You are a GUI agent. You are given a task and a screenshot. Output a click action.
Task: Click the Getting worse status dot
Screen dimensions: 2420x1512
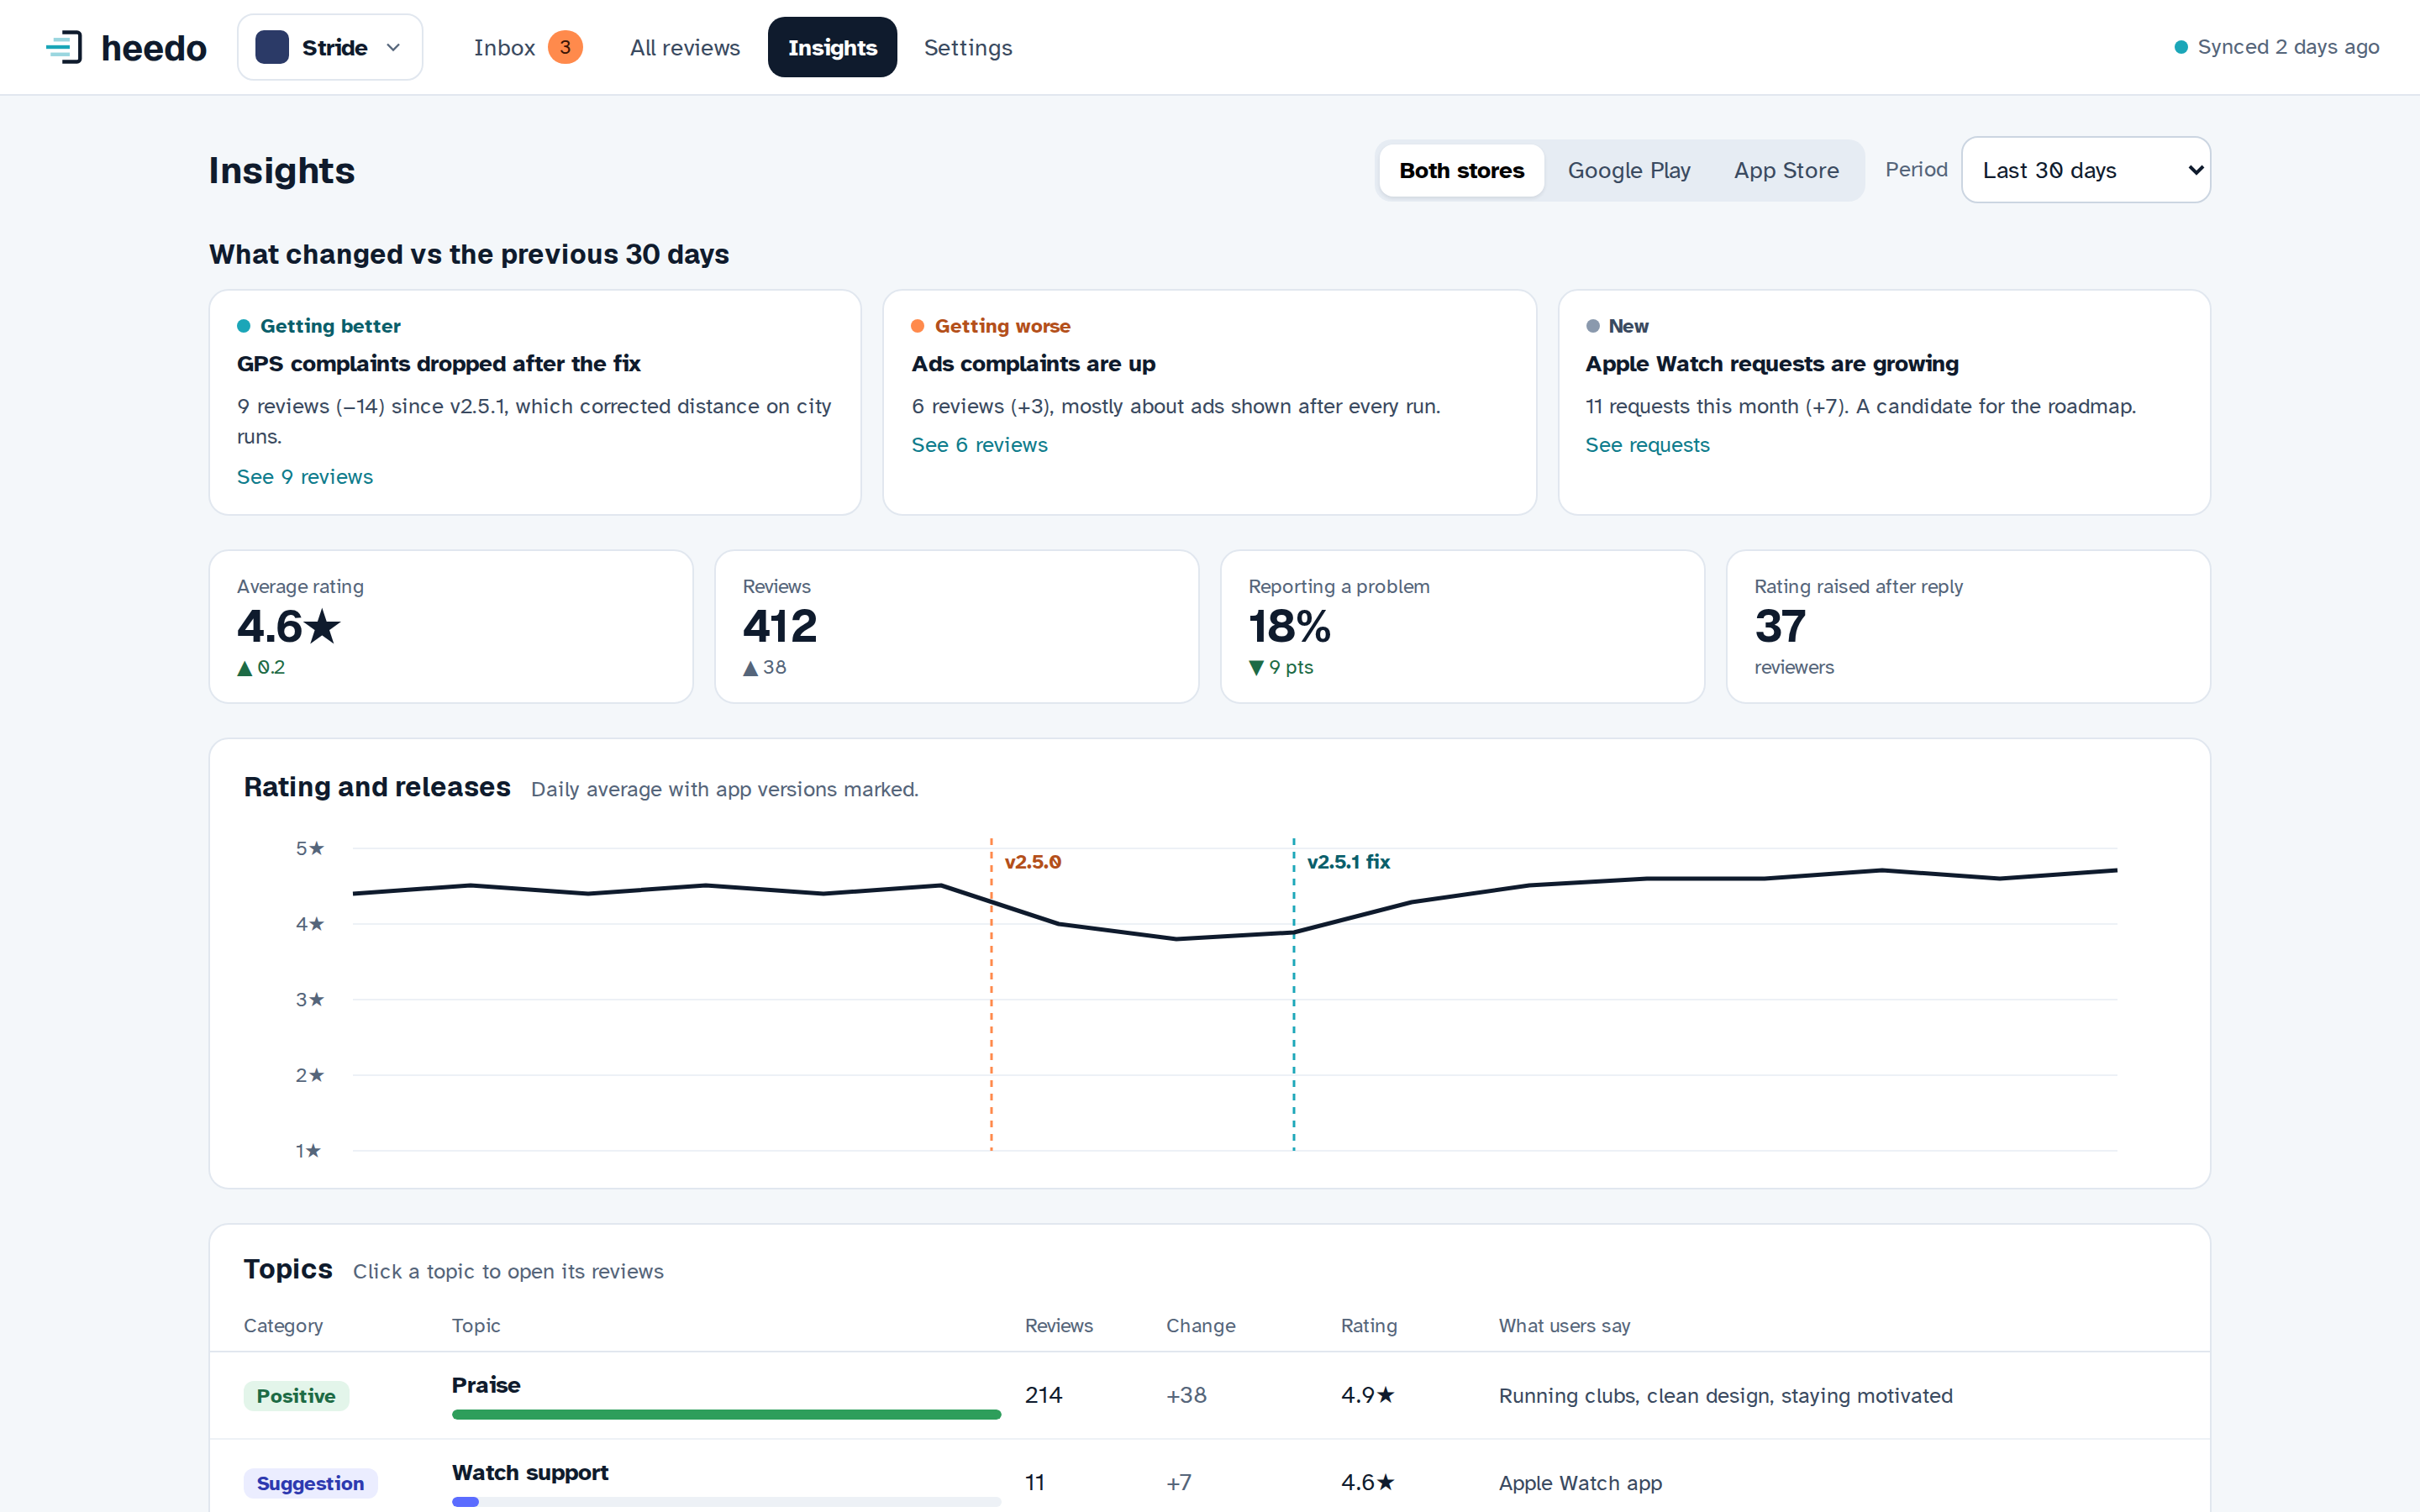click(x=917, y=326)
